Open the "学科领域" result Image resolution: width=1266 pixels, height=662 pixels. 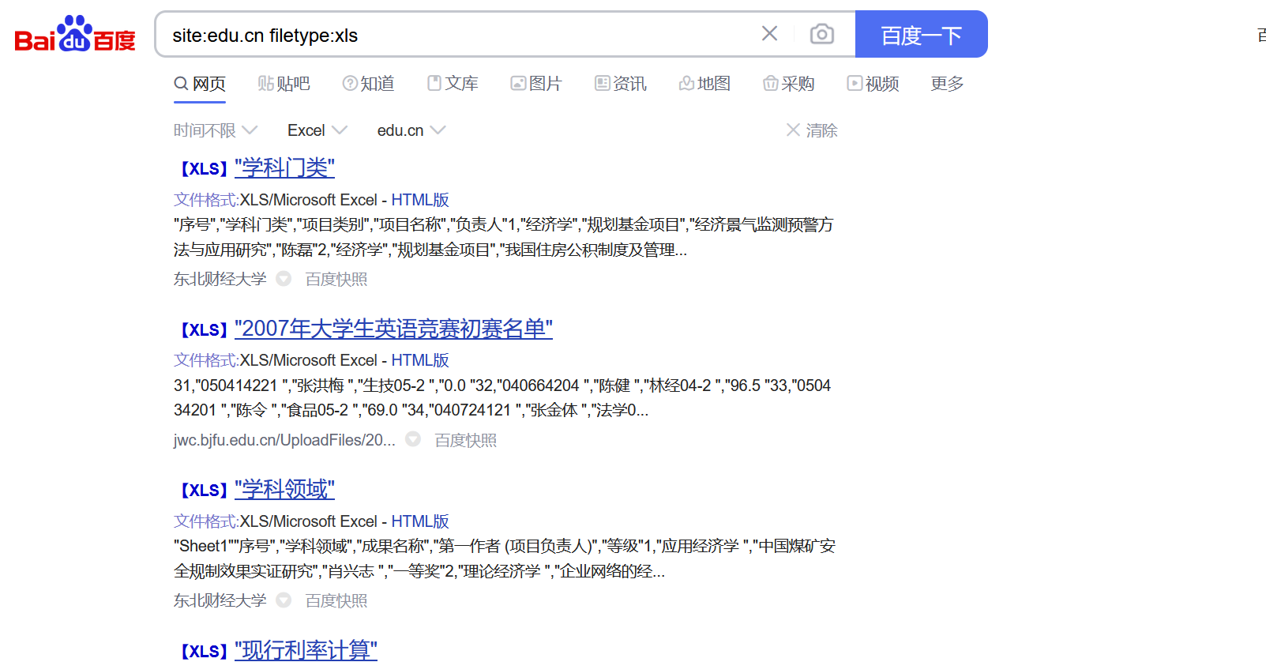click(x=284, y=490)
